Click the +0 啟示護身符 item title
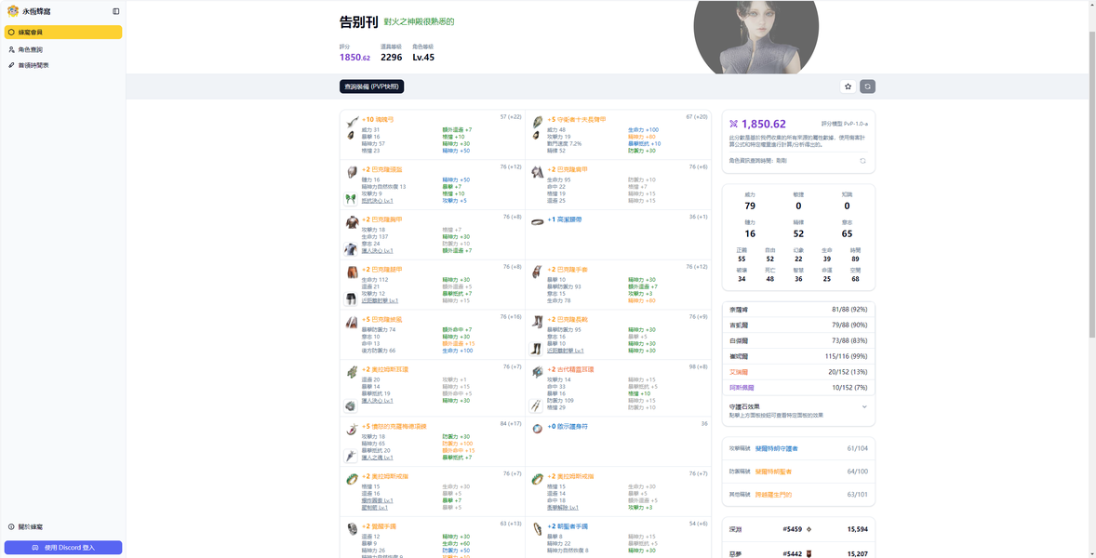The width and height of the screenshot is (1096, 558). tap(567, 426)
